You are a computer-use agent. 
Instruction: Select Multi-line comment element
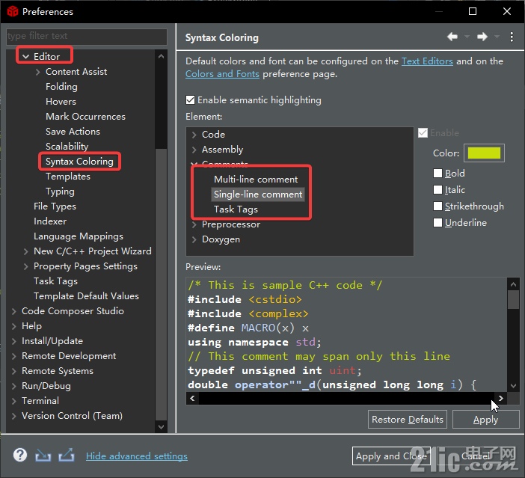(x=256, y=180)
